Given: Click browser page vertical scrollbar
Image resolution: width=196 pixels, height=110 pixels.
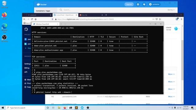Looking at the screenshot, I should tap(183, 60).
